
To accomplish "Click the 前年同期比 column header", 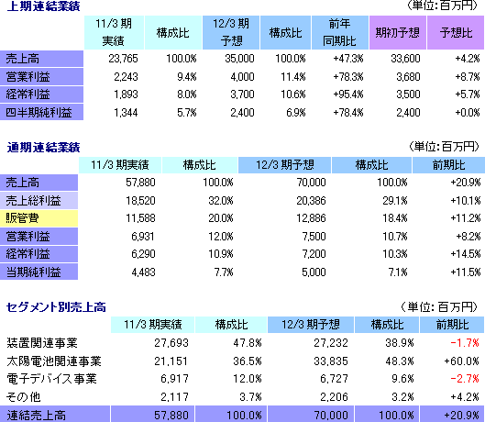I will click(x=339, y=32).
